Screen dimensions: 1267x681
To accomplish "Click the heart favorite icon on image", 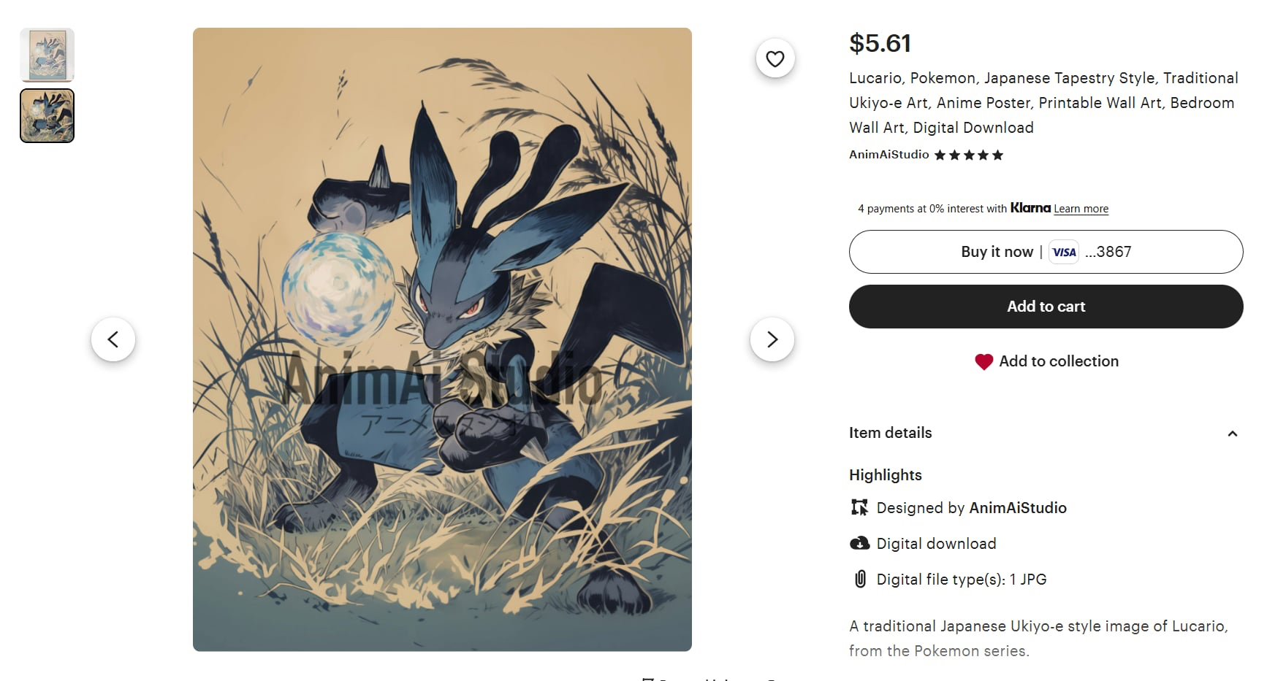I will click(775, 58).
